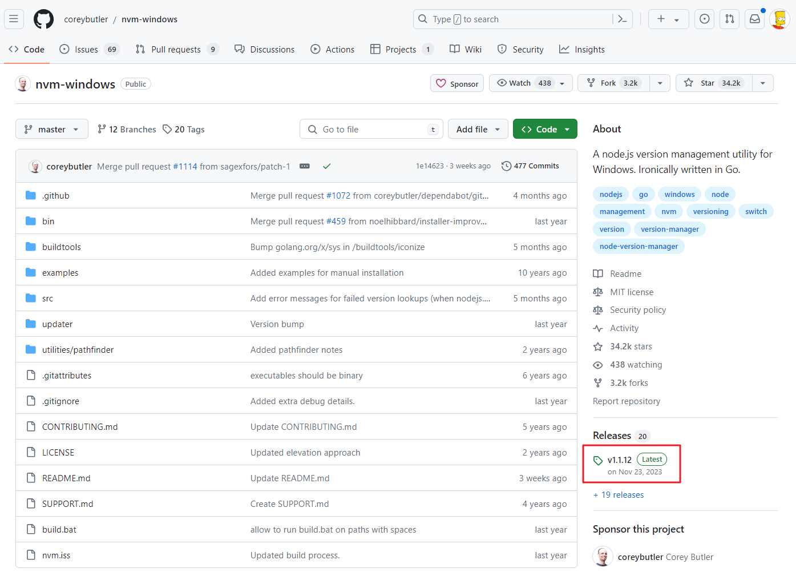Viewport: 796px width, 572px height.
Task: Click the nodejs topic tag
Action: (x=611, y=194)
